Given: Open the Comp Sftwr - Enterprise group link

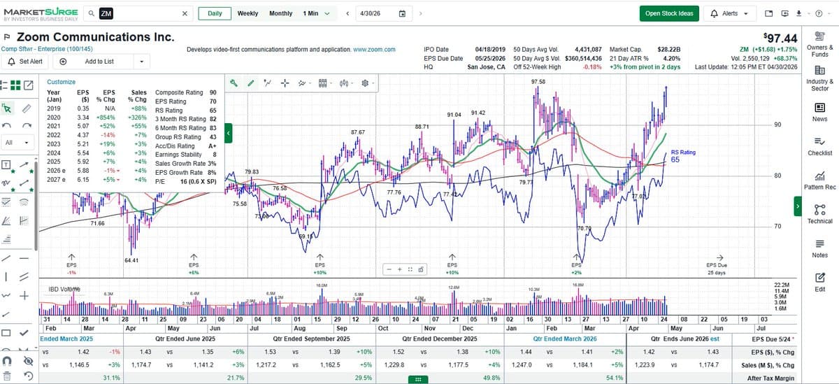Looking at the screenshot, I should coord(46,49).
